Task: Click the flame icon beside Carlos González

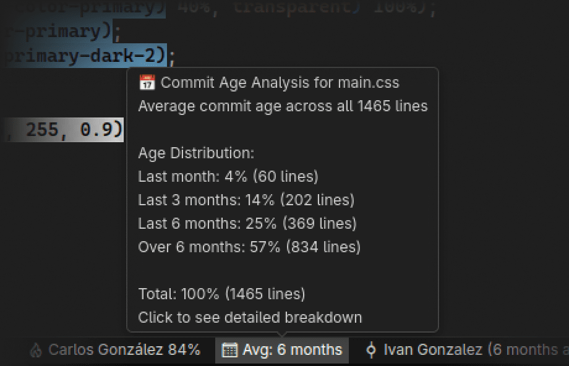Action: 36,351
